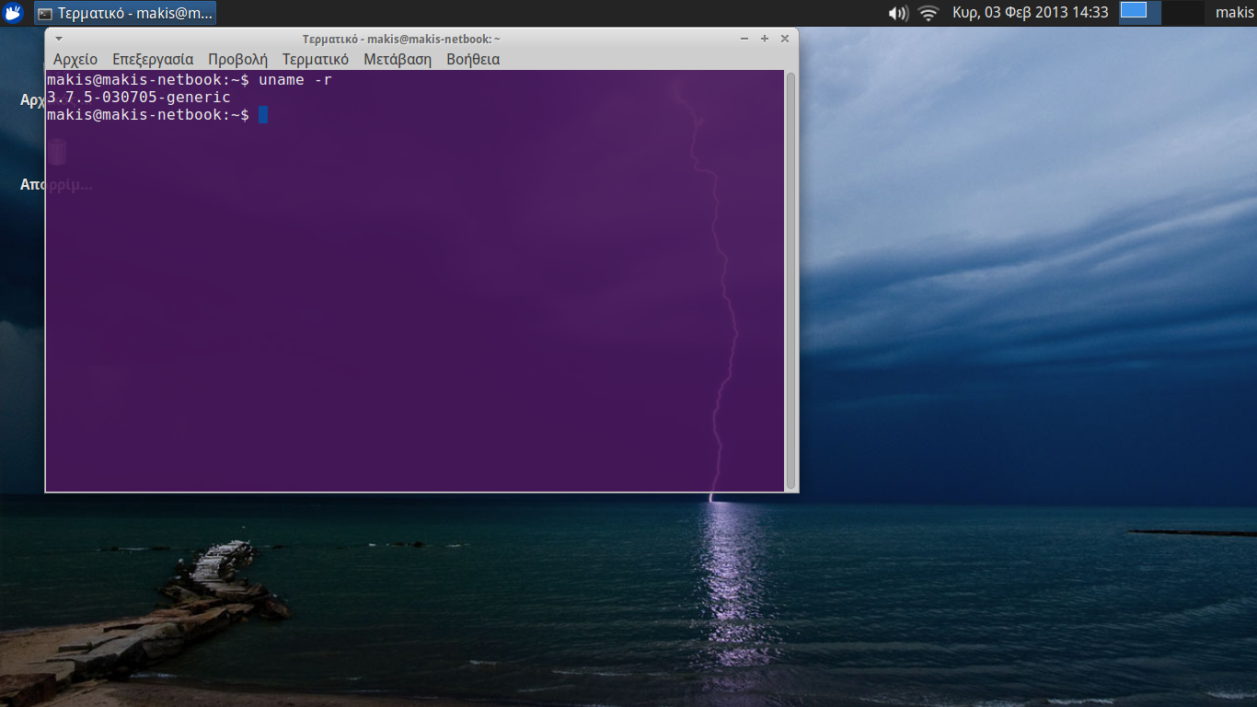Screen dimensions: 1257x707
Task: Click the volume speaker icon
Action: click(x=897, y=13)
